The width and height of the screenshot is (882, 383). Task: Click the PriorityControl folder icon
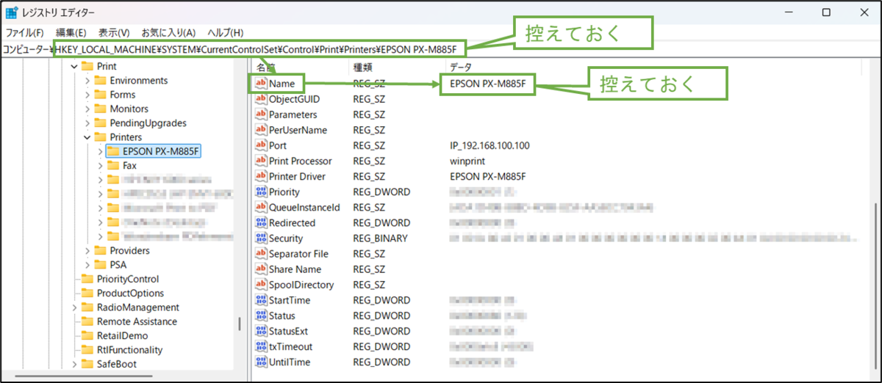coord(87,279)
